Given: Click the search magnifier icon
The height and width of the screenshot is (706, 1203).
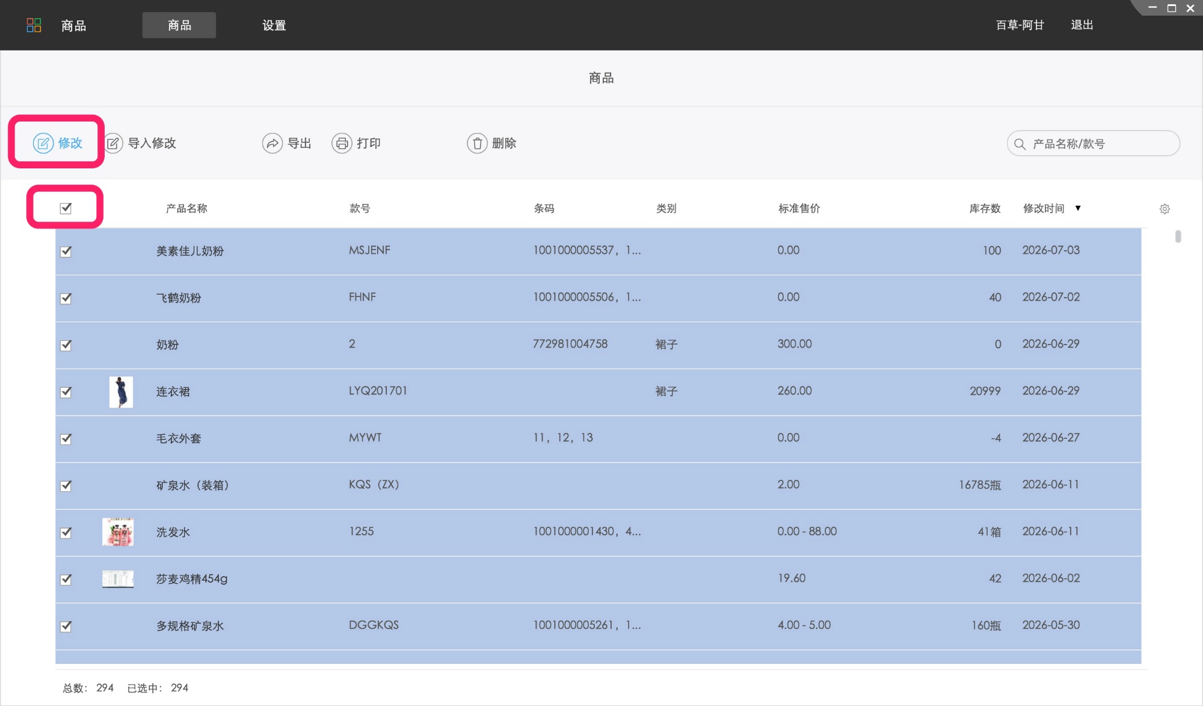Looking at the screenshot, I should 1020,144.
